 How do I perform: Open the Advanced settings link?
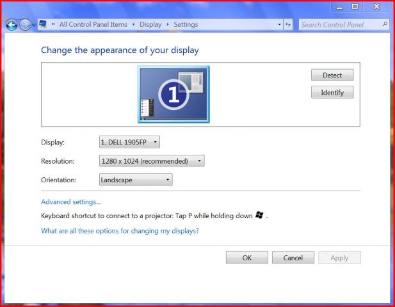[71, 202]
